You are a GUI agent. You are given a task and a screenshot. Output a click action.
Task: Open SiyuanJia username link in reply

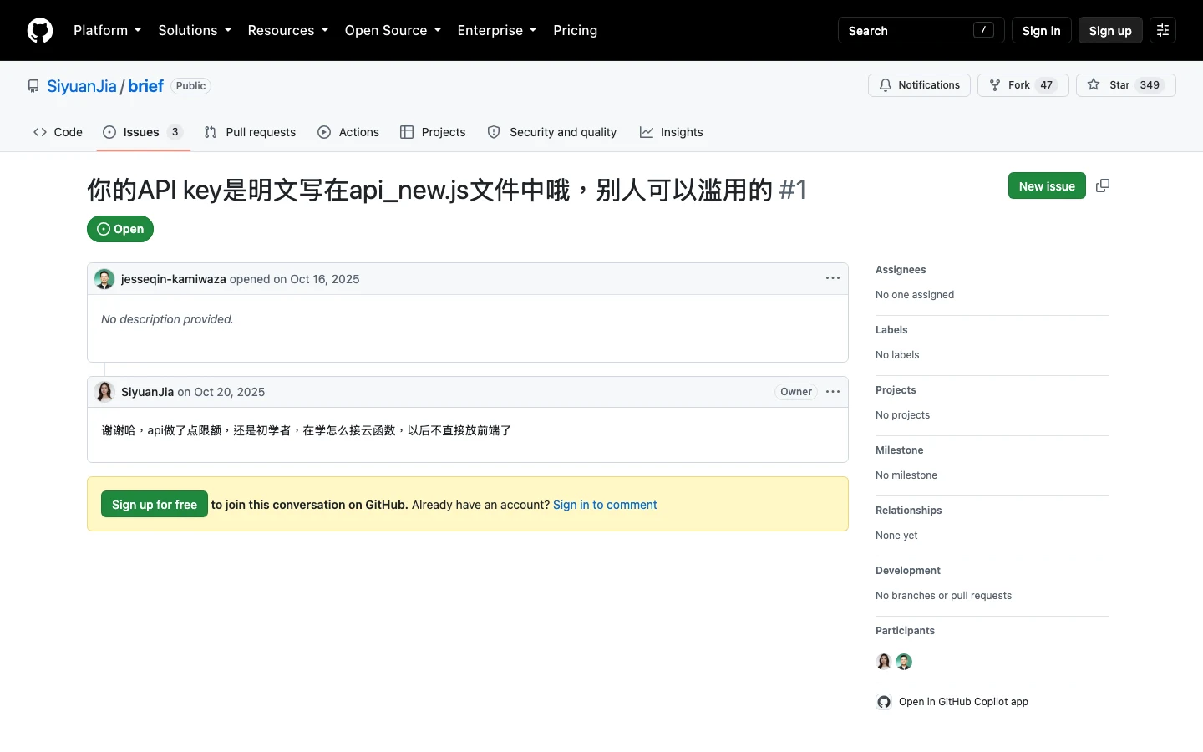click(147, 392)
